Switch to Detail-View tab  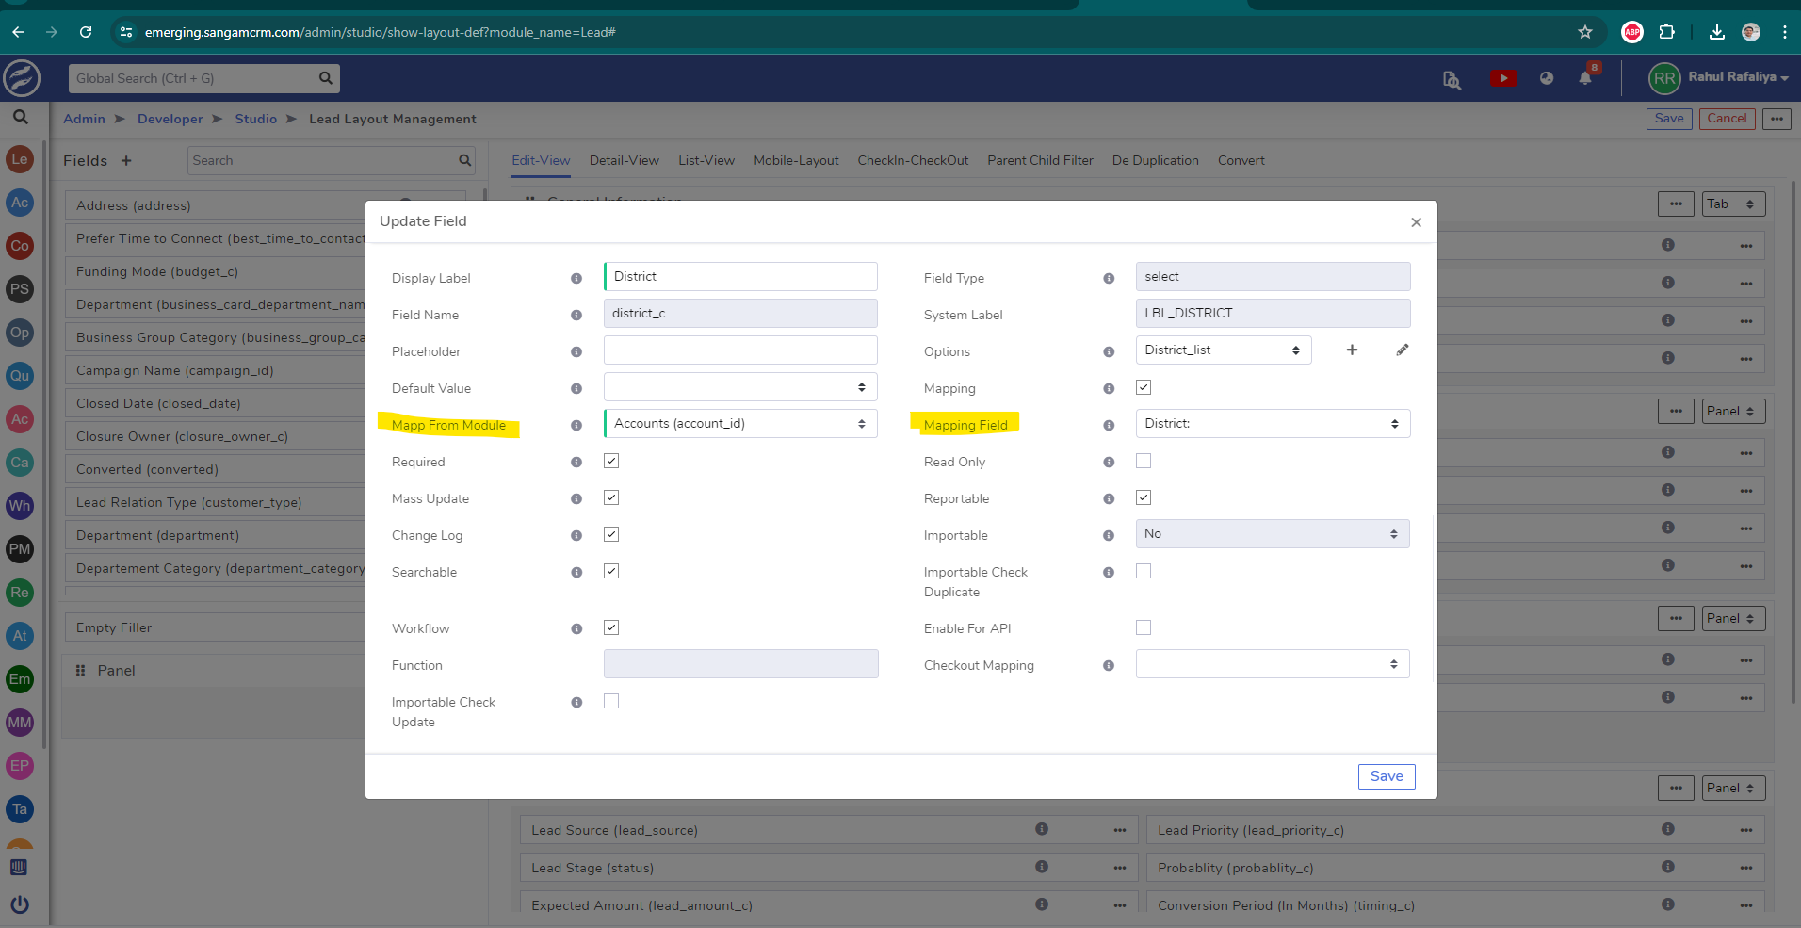[624, 161]
